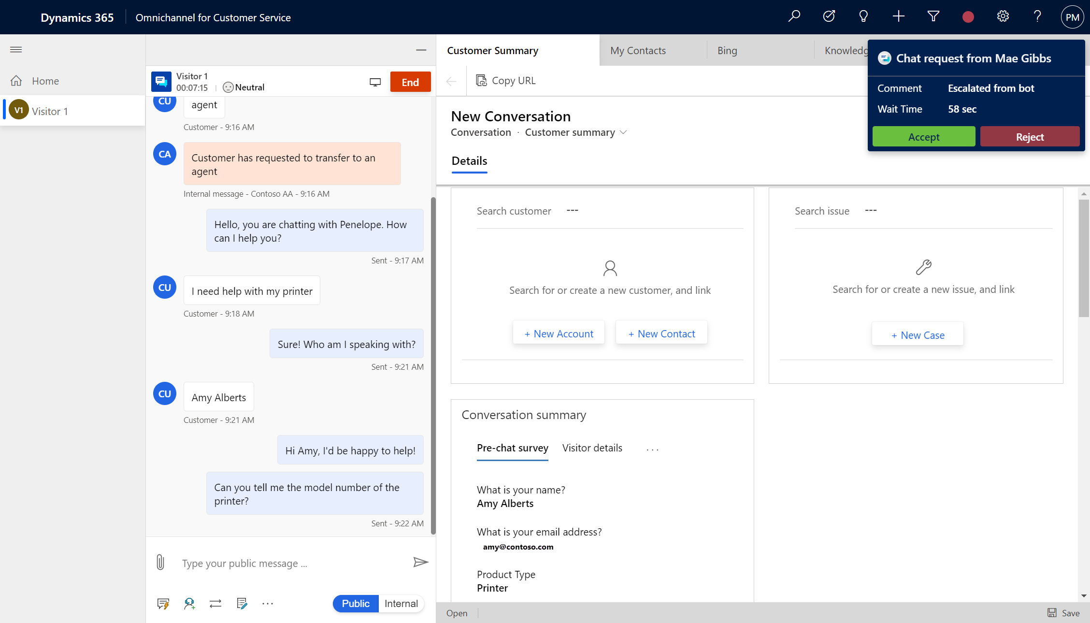This screenshot has width=1090, height=623.
Task: Click the settings gear icon
Action: pyautogui.click(x=1003, y=16)
